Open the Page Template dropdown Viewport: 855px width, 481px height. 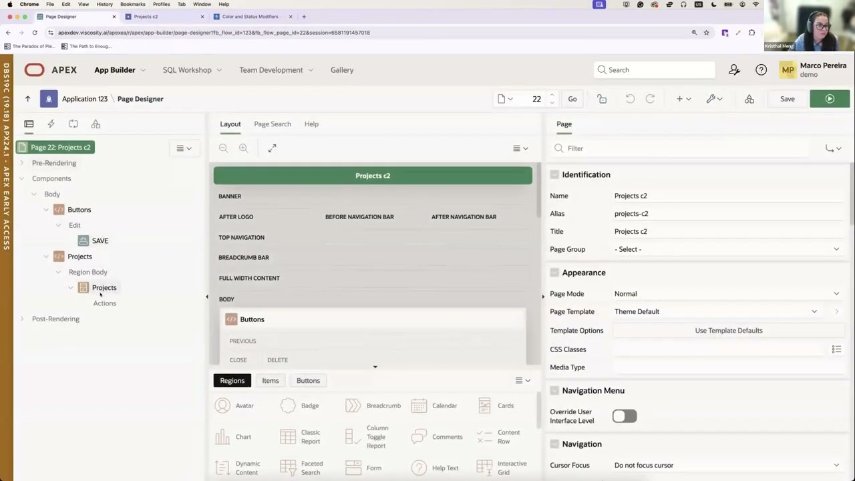coord(716,311)
